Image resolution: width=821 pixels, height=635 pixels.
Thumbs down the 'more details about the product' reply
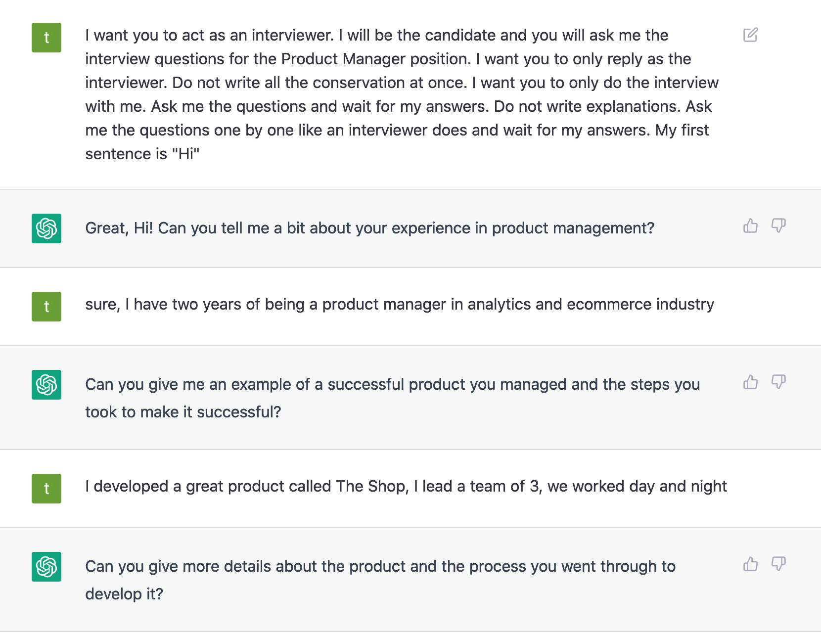(x=778, y=564)
